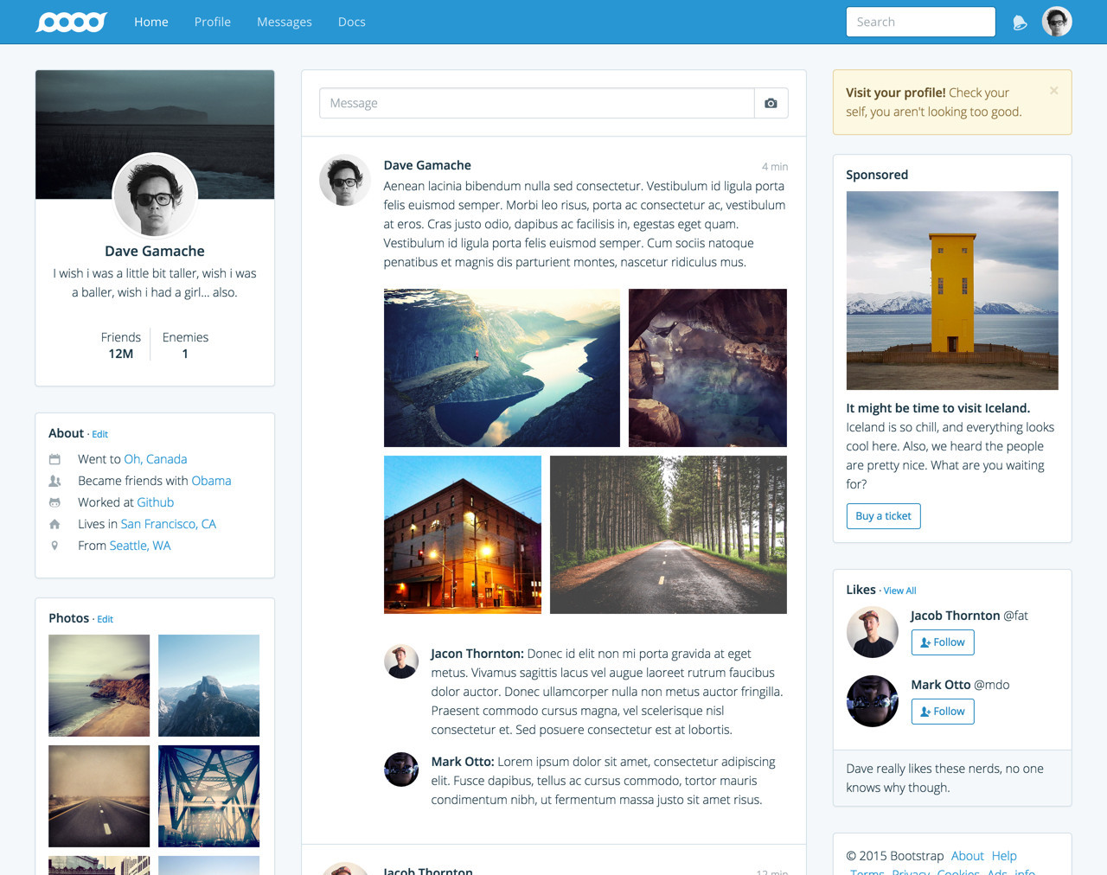Screen dimensions: 1107x875
Task: Open the View All likes list
Action: [x=899, y=591]
